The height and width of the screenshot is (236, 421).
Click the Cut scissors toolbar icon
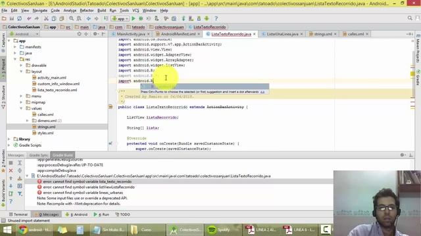[46, 18]
